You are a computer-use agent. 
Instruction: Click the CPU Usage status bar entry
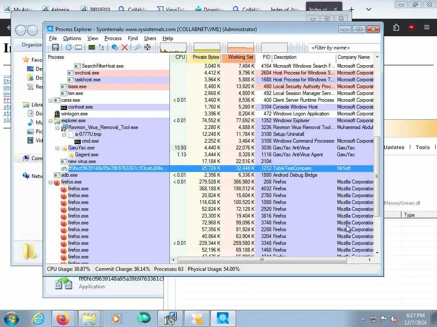pos(69,269)
